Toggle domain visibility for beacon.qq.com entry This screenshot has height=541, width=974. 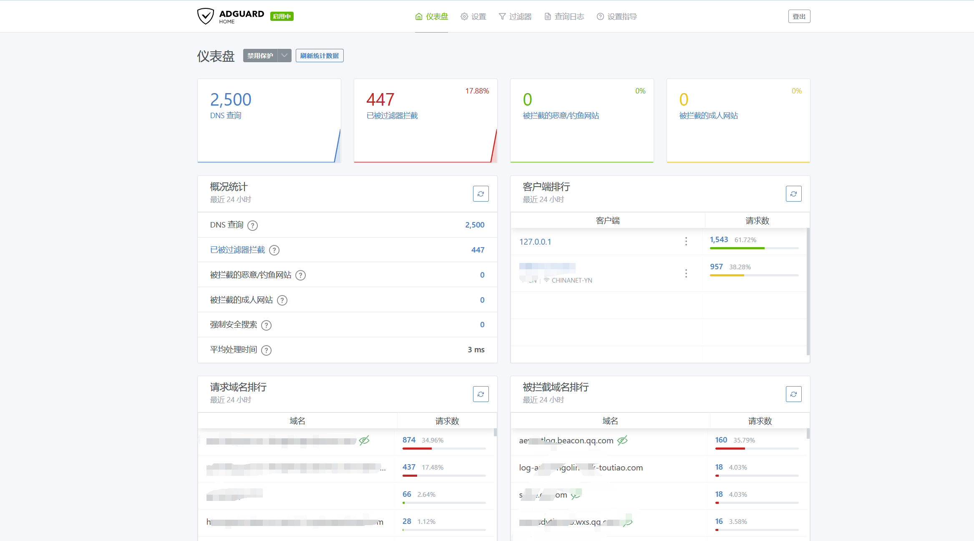(x=622, y=440)
